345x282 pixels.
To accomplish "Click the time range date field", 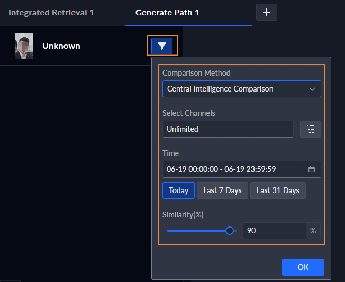I will click(x=233, y=169).
